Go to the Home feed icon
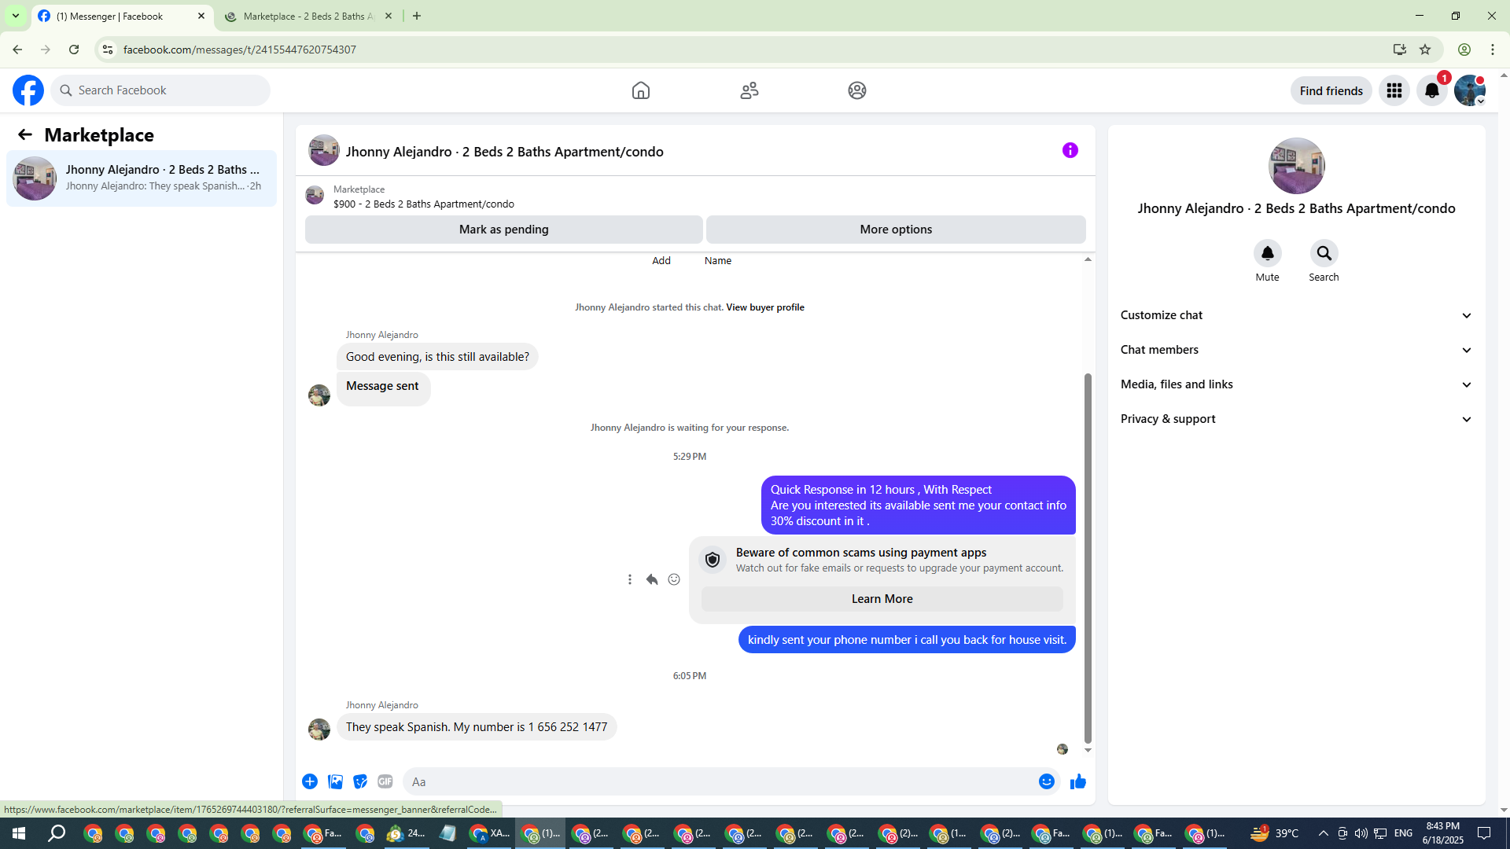Image resolution: width=1510 pixels, height=849 pixels. click(641, 90)
